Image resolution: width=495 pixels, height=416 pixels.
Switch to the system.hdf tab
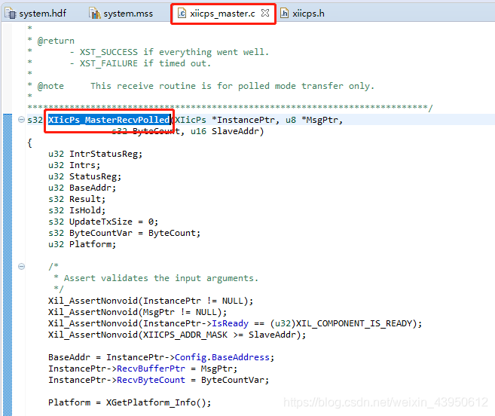(x=35, y=14)
